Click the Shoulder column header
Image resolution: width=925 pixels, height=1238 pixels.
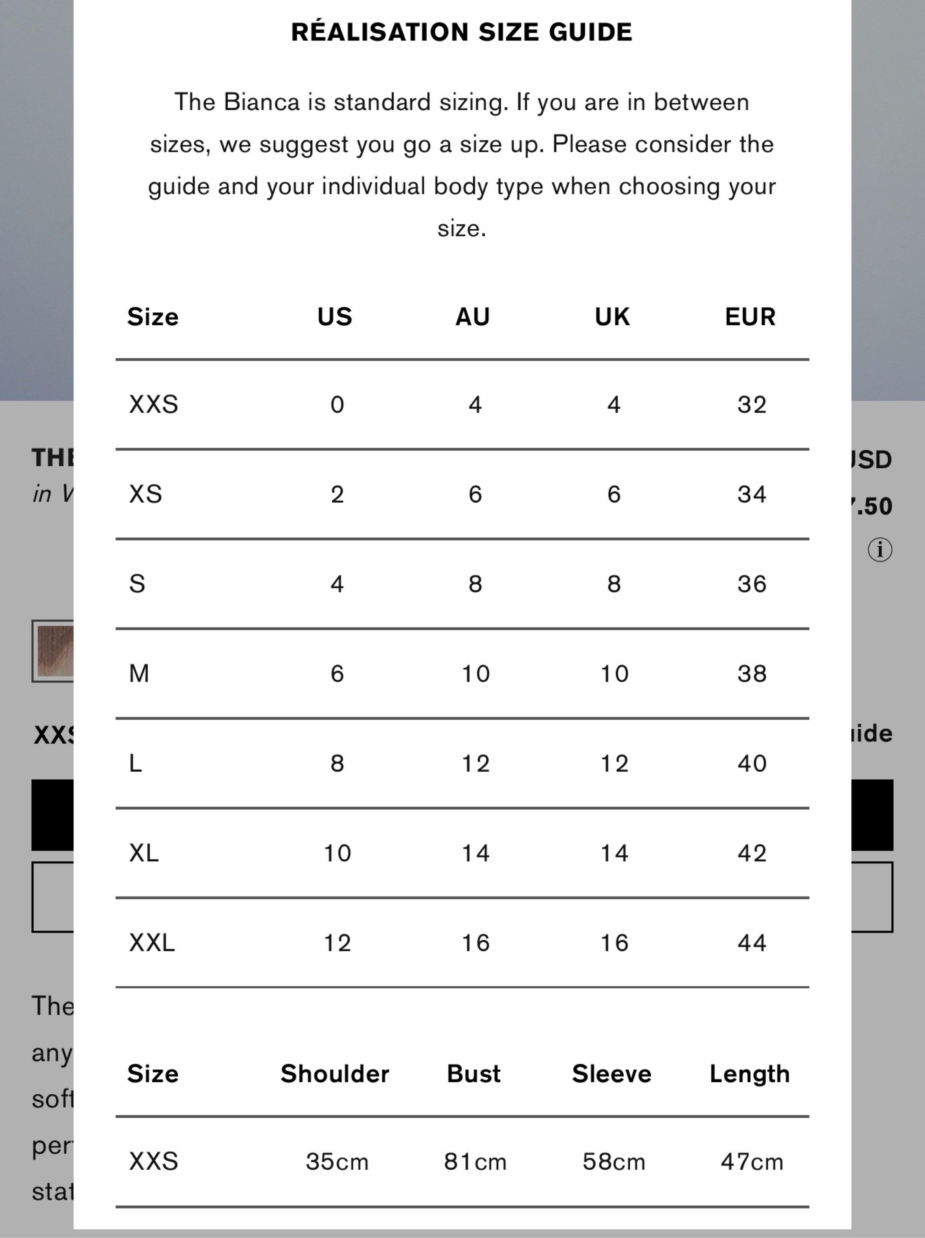click(x=335, y=1074)
